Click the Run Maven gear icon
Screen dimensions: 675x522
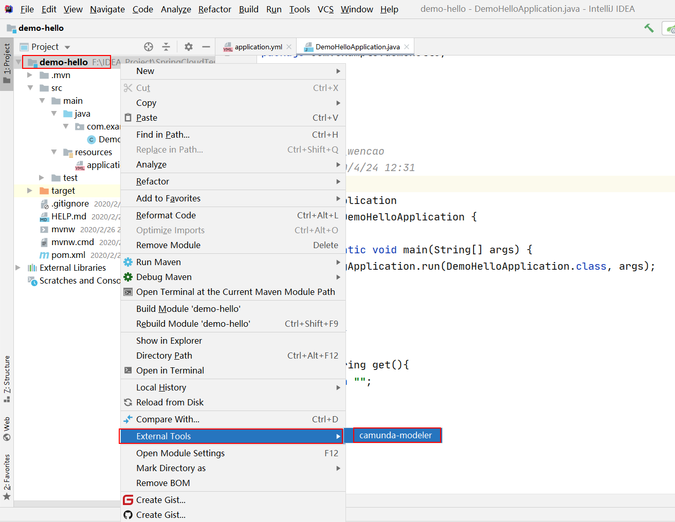[128, 262]
